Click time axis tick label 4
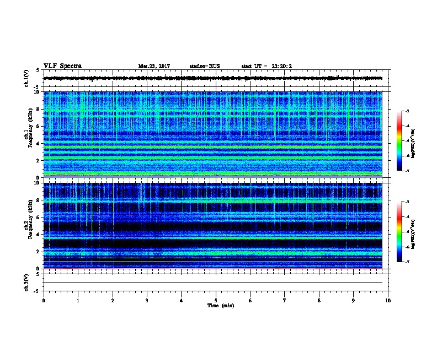437x337 pixels. pos(182,301)
